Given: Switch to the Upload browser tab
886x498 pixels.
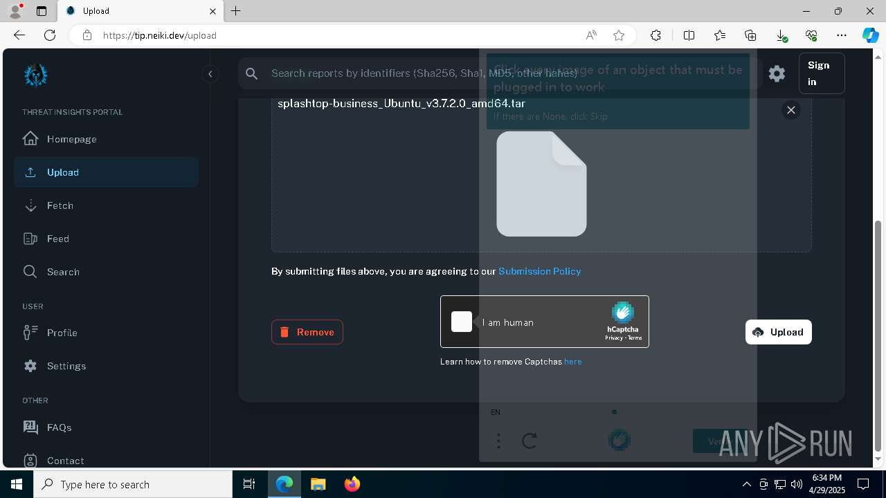Looking at the screenshot, I should [141, 11].
